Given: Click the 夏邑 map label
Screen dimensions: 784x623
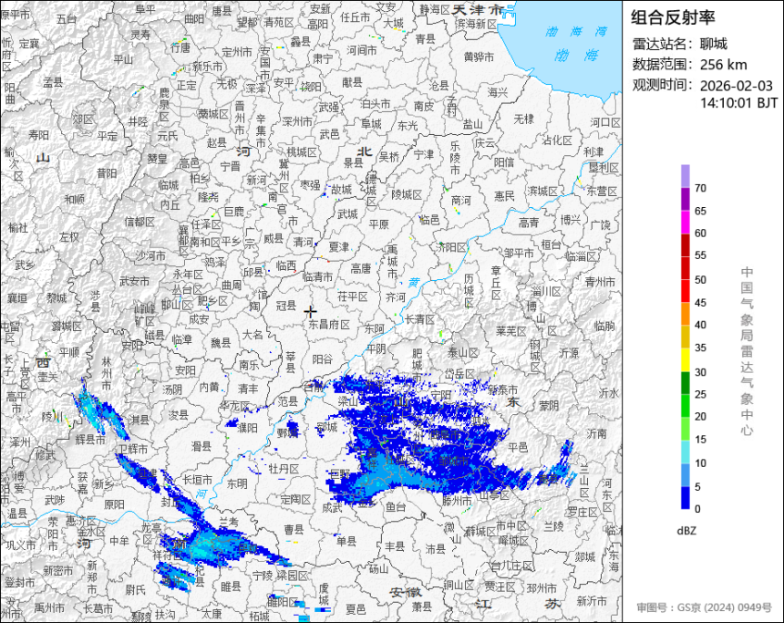Looking at the screenshot, I should tap(356, 609).
